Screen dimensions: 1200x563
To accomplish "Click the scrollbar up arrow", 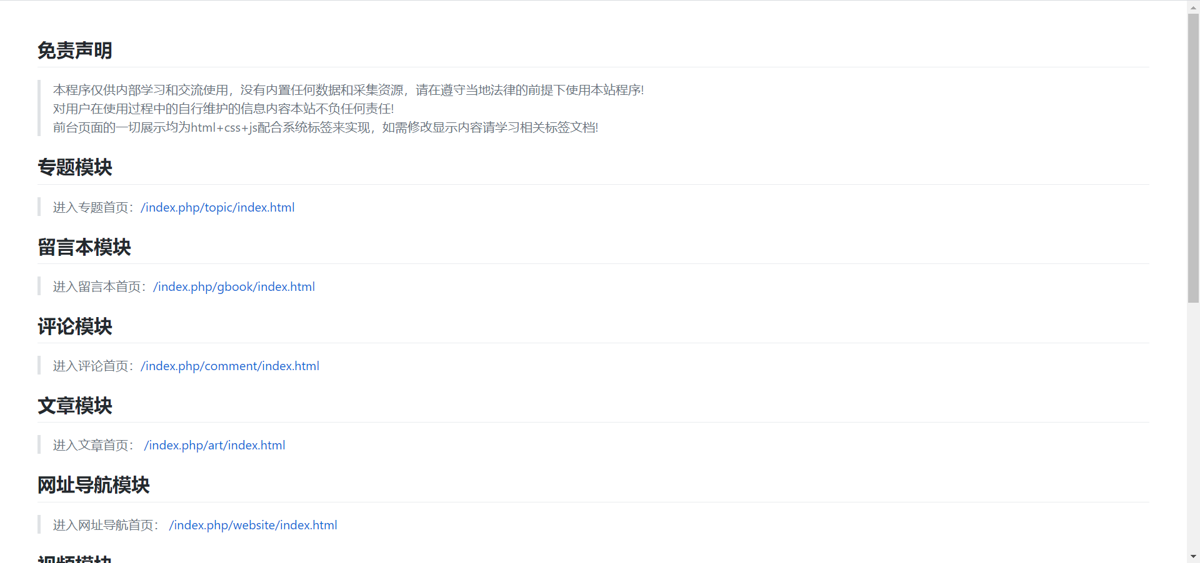I will tap(1193, 6).
